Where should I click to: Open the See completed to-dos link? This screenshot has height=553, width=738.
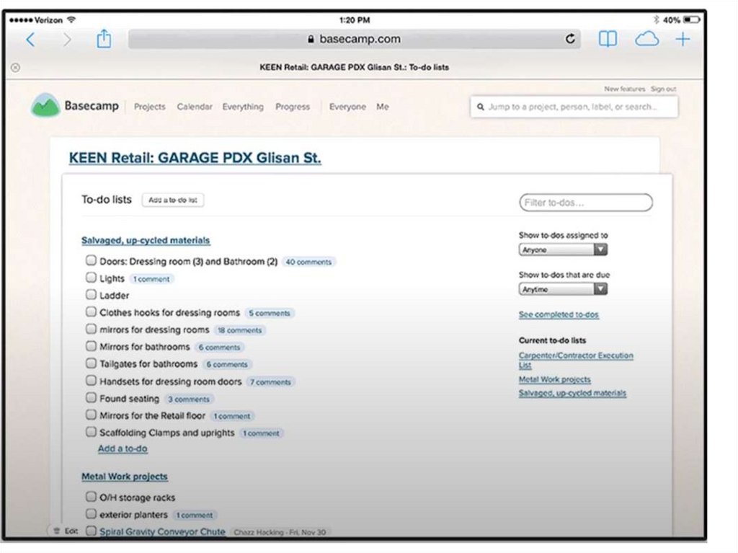tap(559, 314)
